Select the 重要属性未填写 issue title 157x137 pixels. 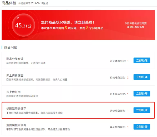(16, 125)
